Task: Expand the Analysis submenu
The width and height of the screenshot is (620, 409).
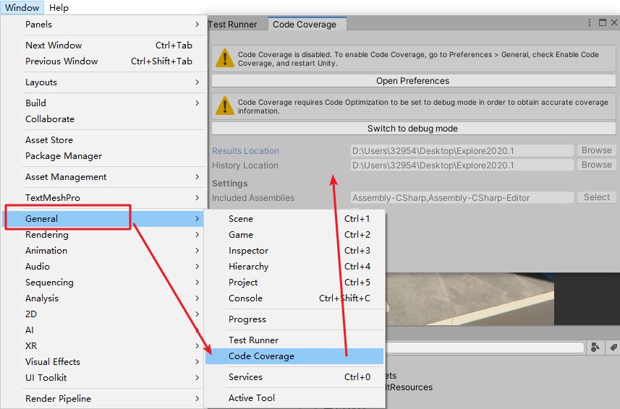Action: pyautogui.click(x=104, y=298)
